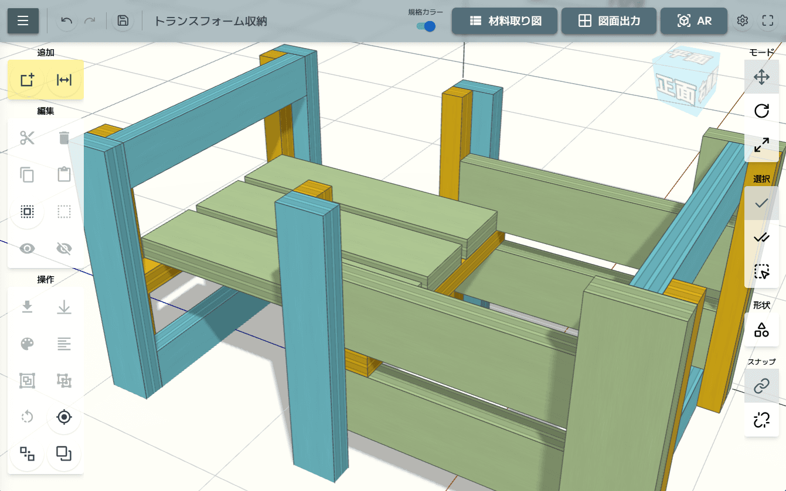The image size is (786, 491).
Task: Select the dimension measure tool
Action: pos(64,80)
